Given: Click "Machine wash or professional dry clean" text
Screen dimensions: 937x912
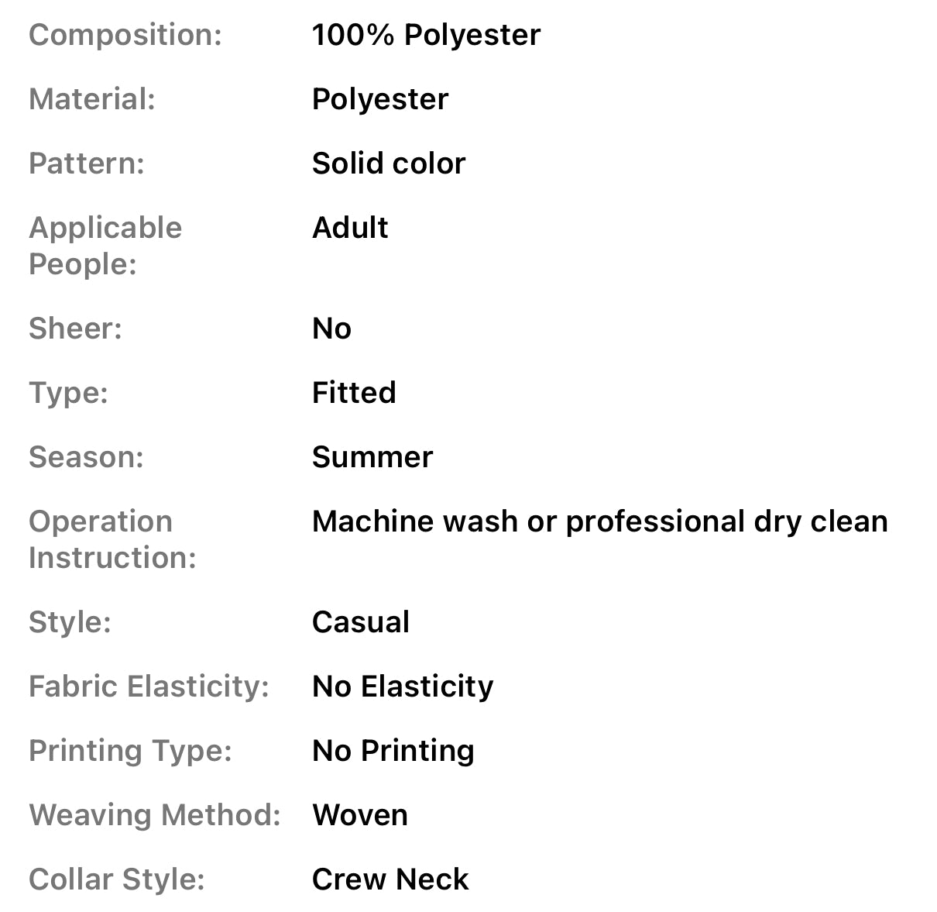Looking at the screenshot, I should click(x=599, y=521).
